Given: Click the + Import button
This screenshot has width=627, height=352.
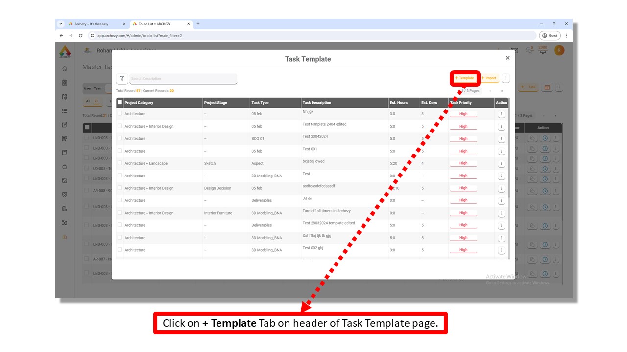Looking at the screenshot, I should (489, 78).
